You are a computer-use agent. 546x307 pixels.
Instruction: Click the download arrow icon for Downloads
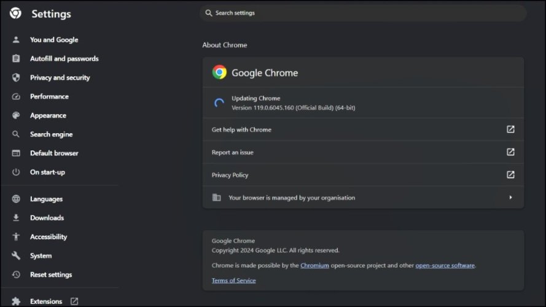(16, 217)
